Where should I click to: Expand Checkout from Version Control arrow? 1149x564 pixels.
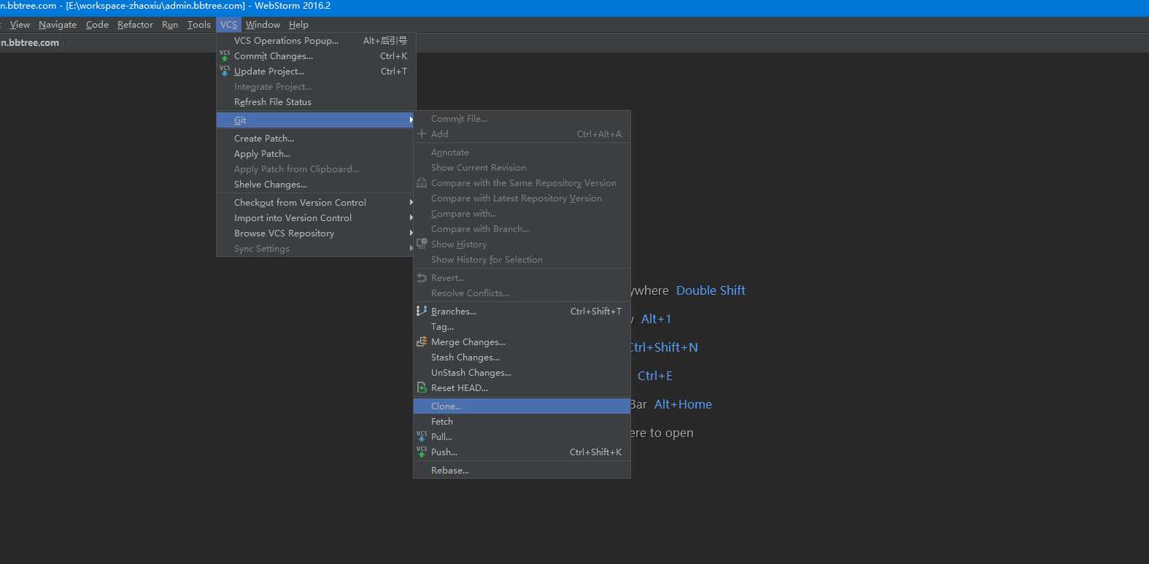coord(411,202)
